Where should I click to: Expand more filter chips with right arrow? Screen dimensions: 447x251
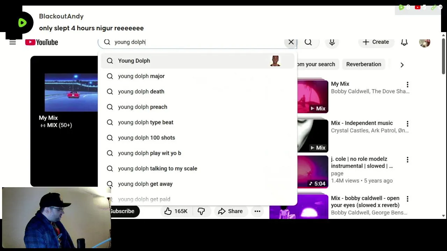point(402,64)
